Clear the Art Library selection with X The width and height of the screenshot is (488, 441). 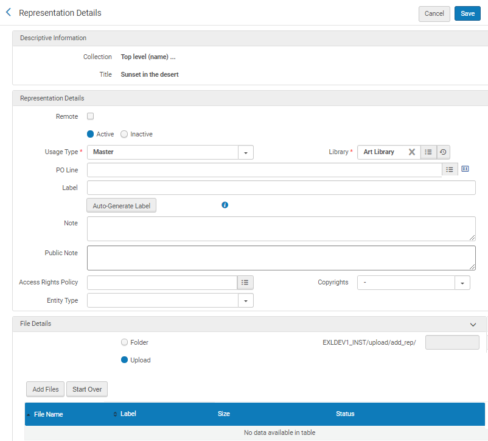click(x=412, y=152)
